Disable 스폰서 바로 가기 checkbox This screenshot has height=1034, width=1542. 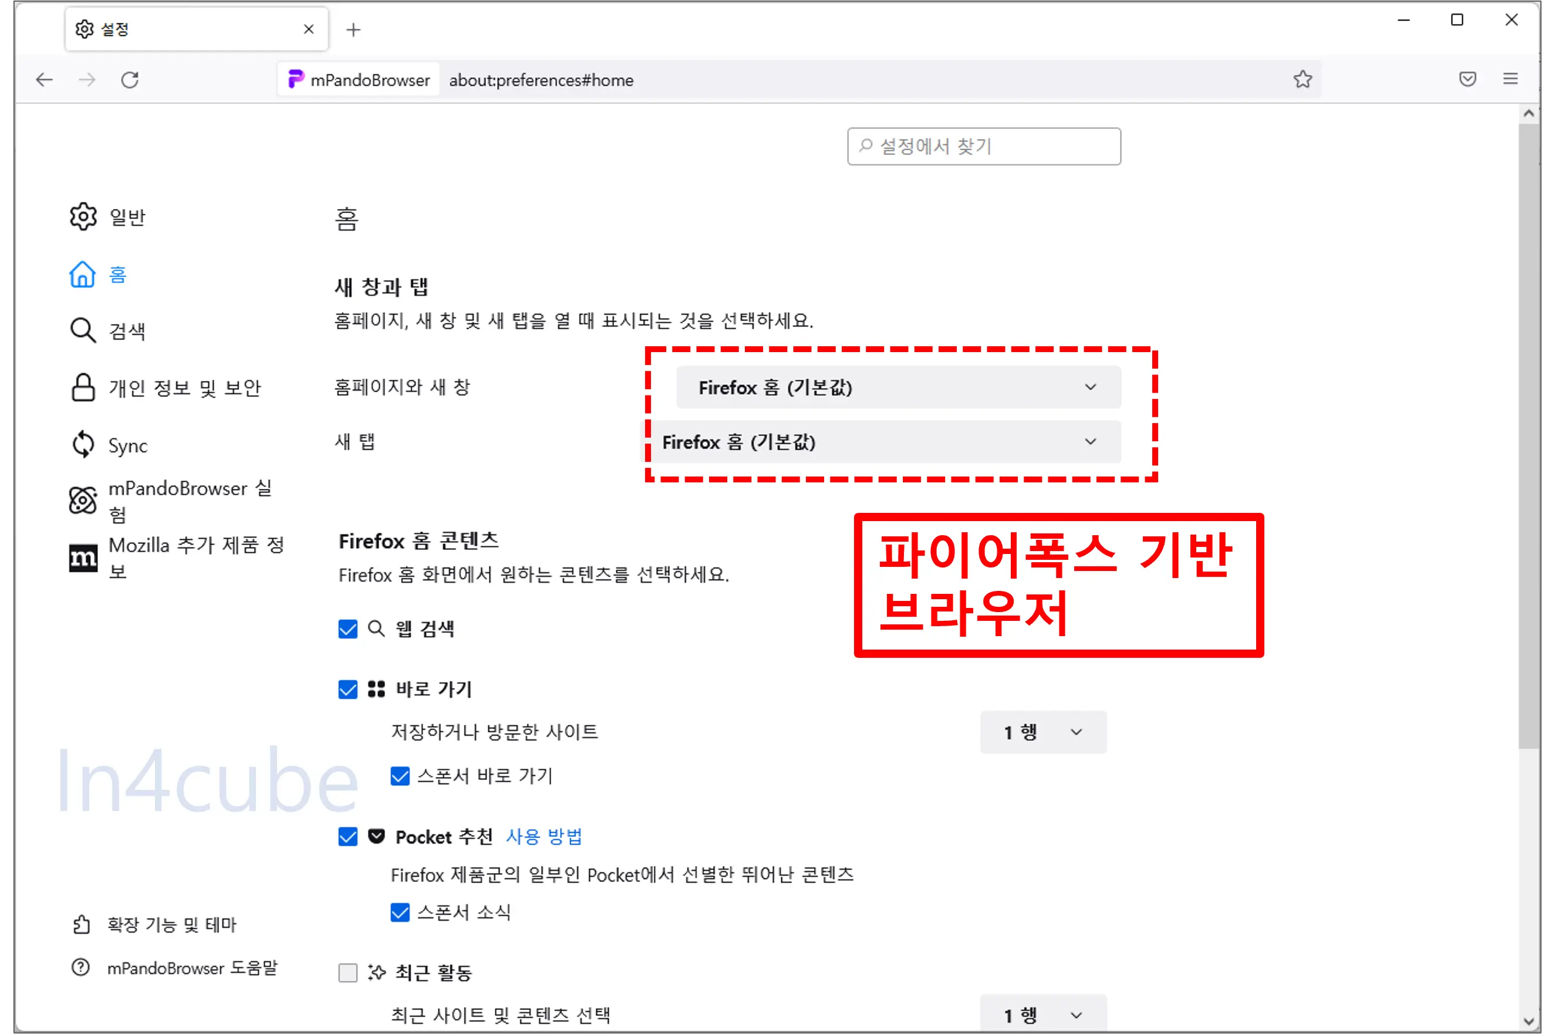(x=400, y=776)
